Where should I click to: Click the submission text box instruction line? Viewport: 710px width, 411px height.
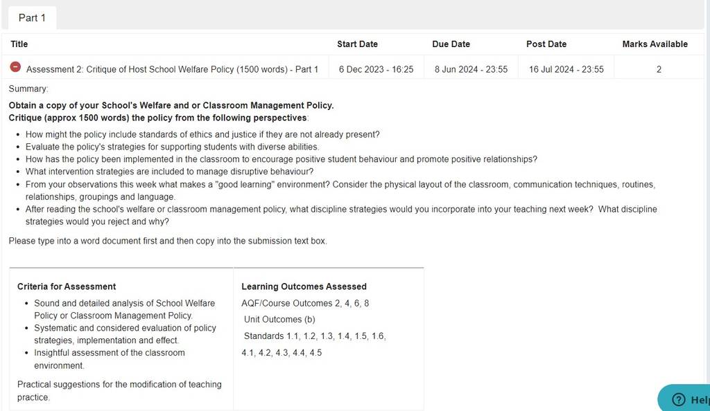click(168, 241)
